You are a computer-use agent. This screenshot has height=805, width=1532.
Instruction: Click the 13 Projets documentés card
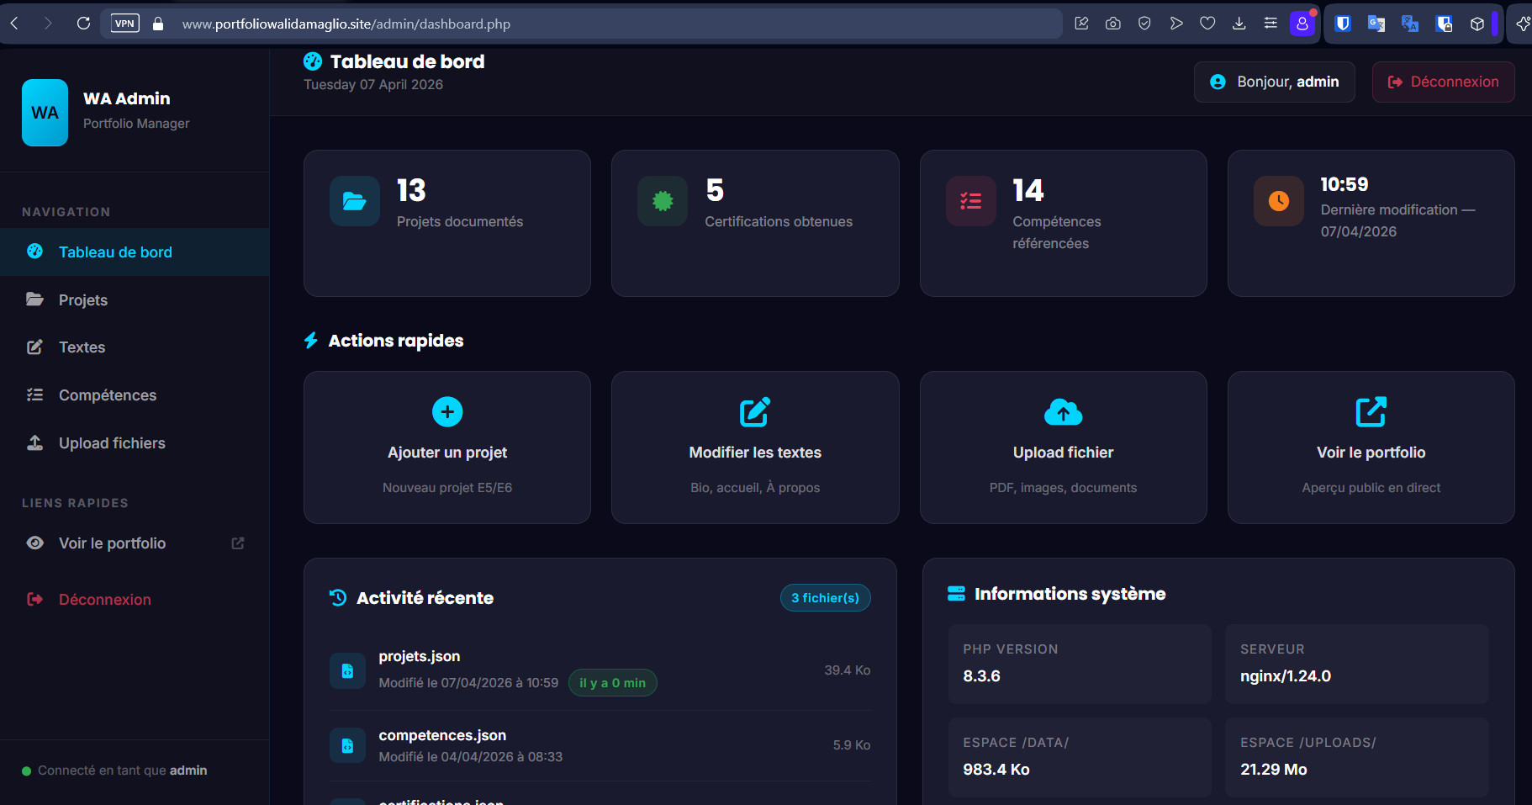[x=447, y=223]
